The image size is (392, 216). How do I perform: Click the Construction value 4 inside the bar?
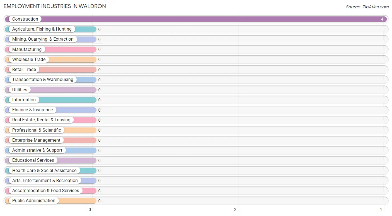(x=382, y=19)
